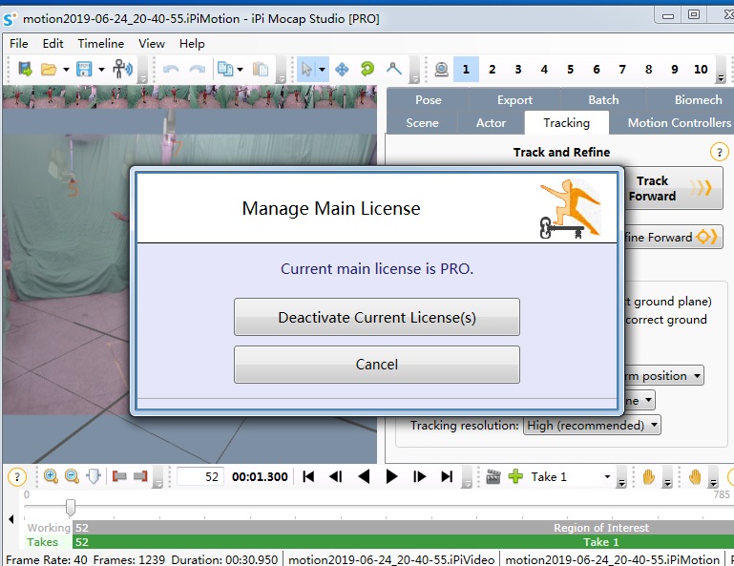Open the Take 1 dropdown
Viewport: 734px width, 566px height.
[608, 476]
